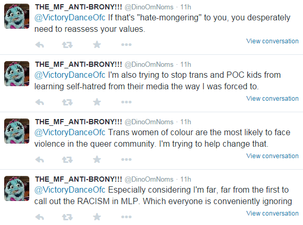Open @VictoryDanceOfc mention in first tweet
This screenshot has height=225, width=303.
pyautogui.click(x=70, y=18)
